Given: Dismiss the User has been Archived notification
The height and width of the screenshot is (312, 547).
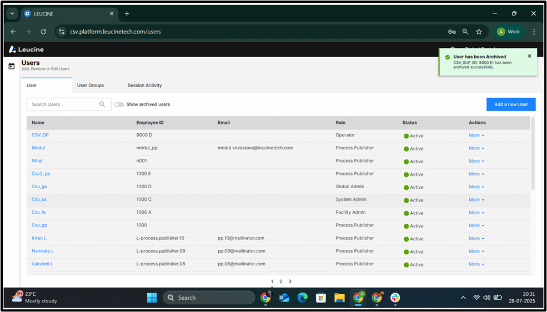Looking at the screenshot, I should click(529, 56).
